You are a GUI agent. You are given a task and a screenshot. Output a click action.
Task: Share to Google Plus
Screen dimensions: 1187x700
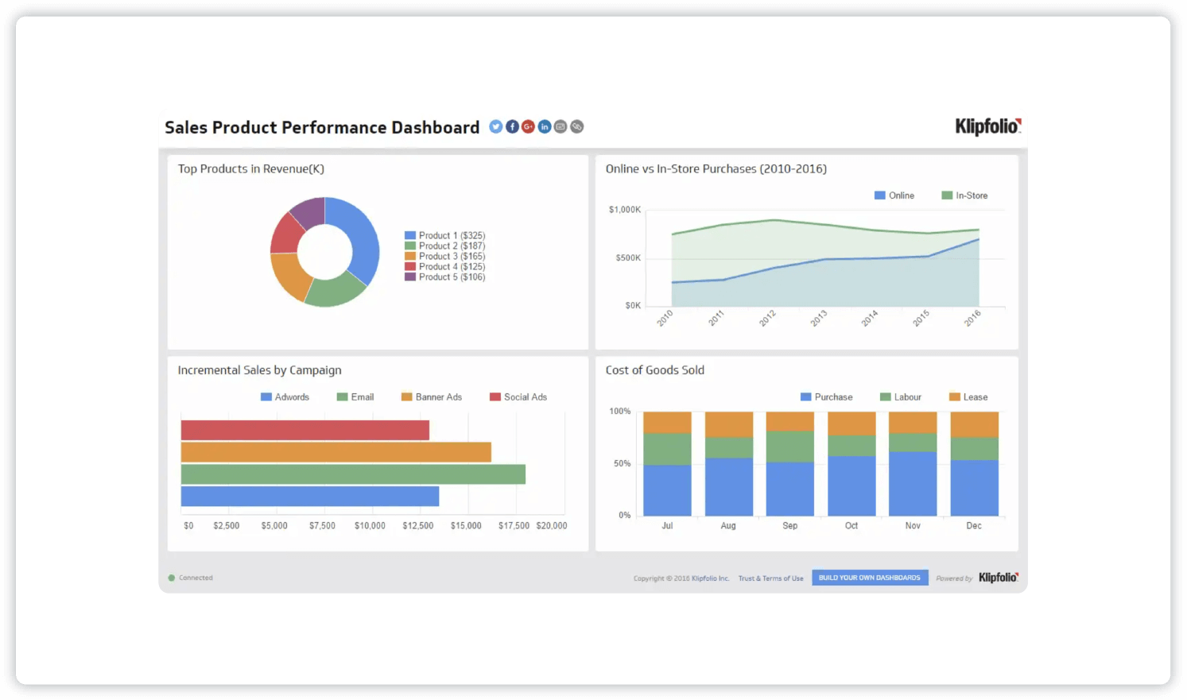528,126
